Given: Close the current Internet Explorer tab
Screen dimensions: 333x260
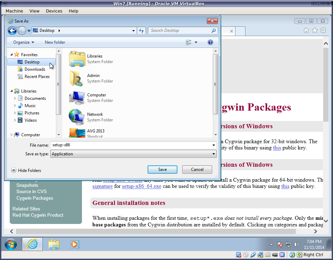Looking at the screenshot, I should (232, 31).
